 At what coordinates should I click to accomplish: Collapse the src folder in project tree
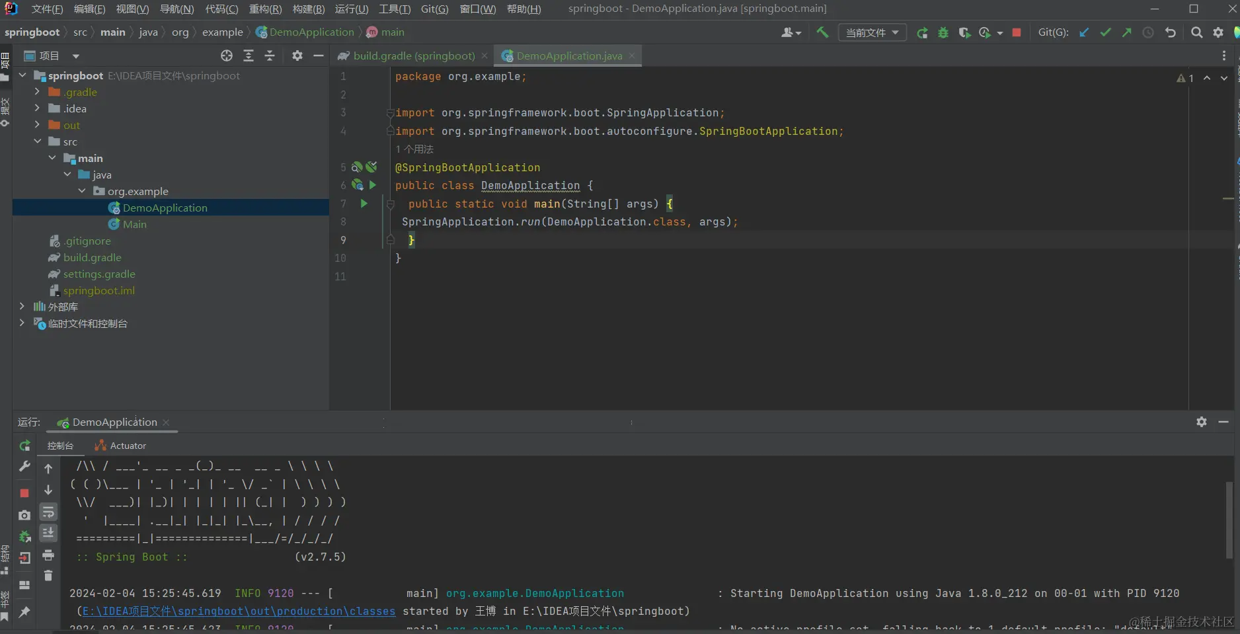(37, 141)
